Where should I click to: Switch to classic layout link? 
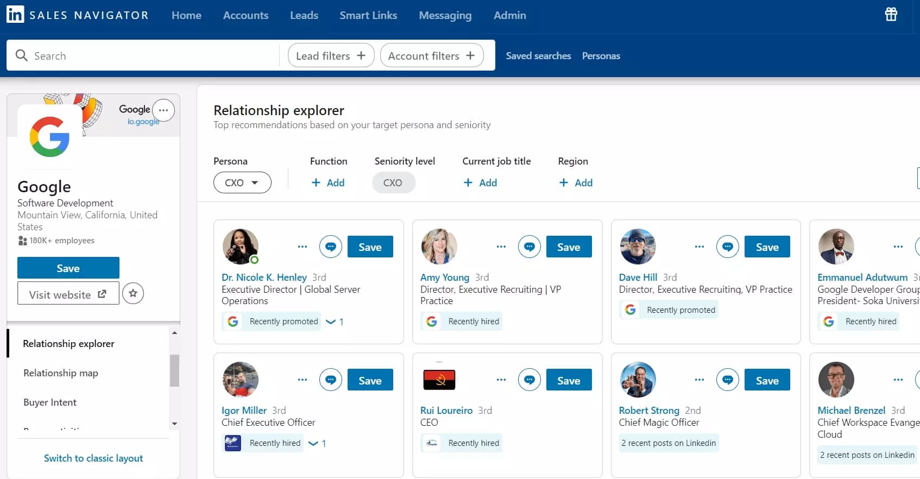coord(93,458)
